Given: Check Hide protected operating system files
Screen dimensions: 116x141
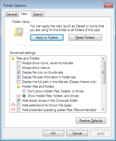Looking at the screenshot, I should [x=18, y=110].
